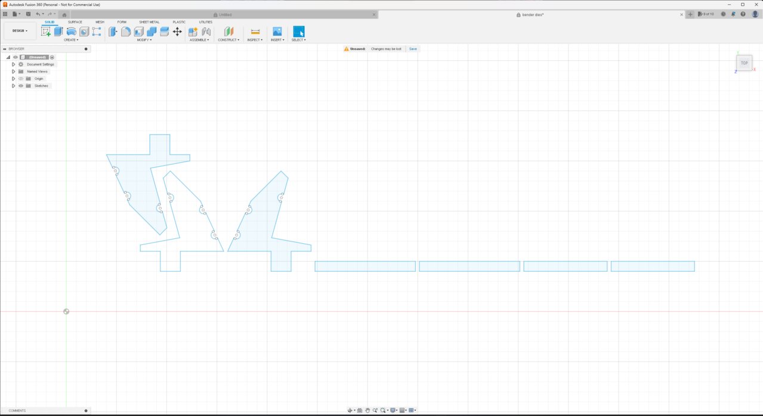Select the Move/Copy tool
This screenshot has height=416, width=763.
click(177, 32)
